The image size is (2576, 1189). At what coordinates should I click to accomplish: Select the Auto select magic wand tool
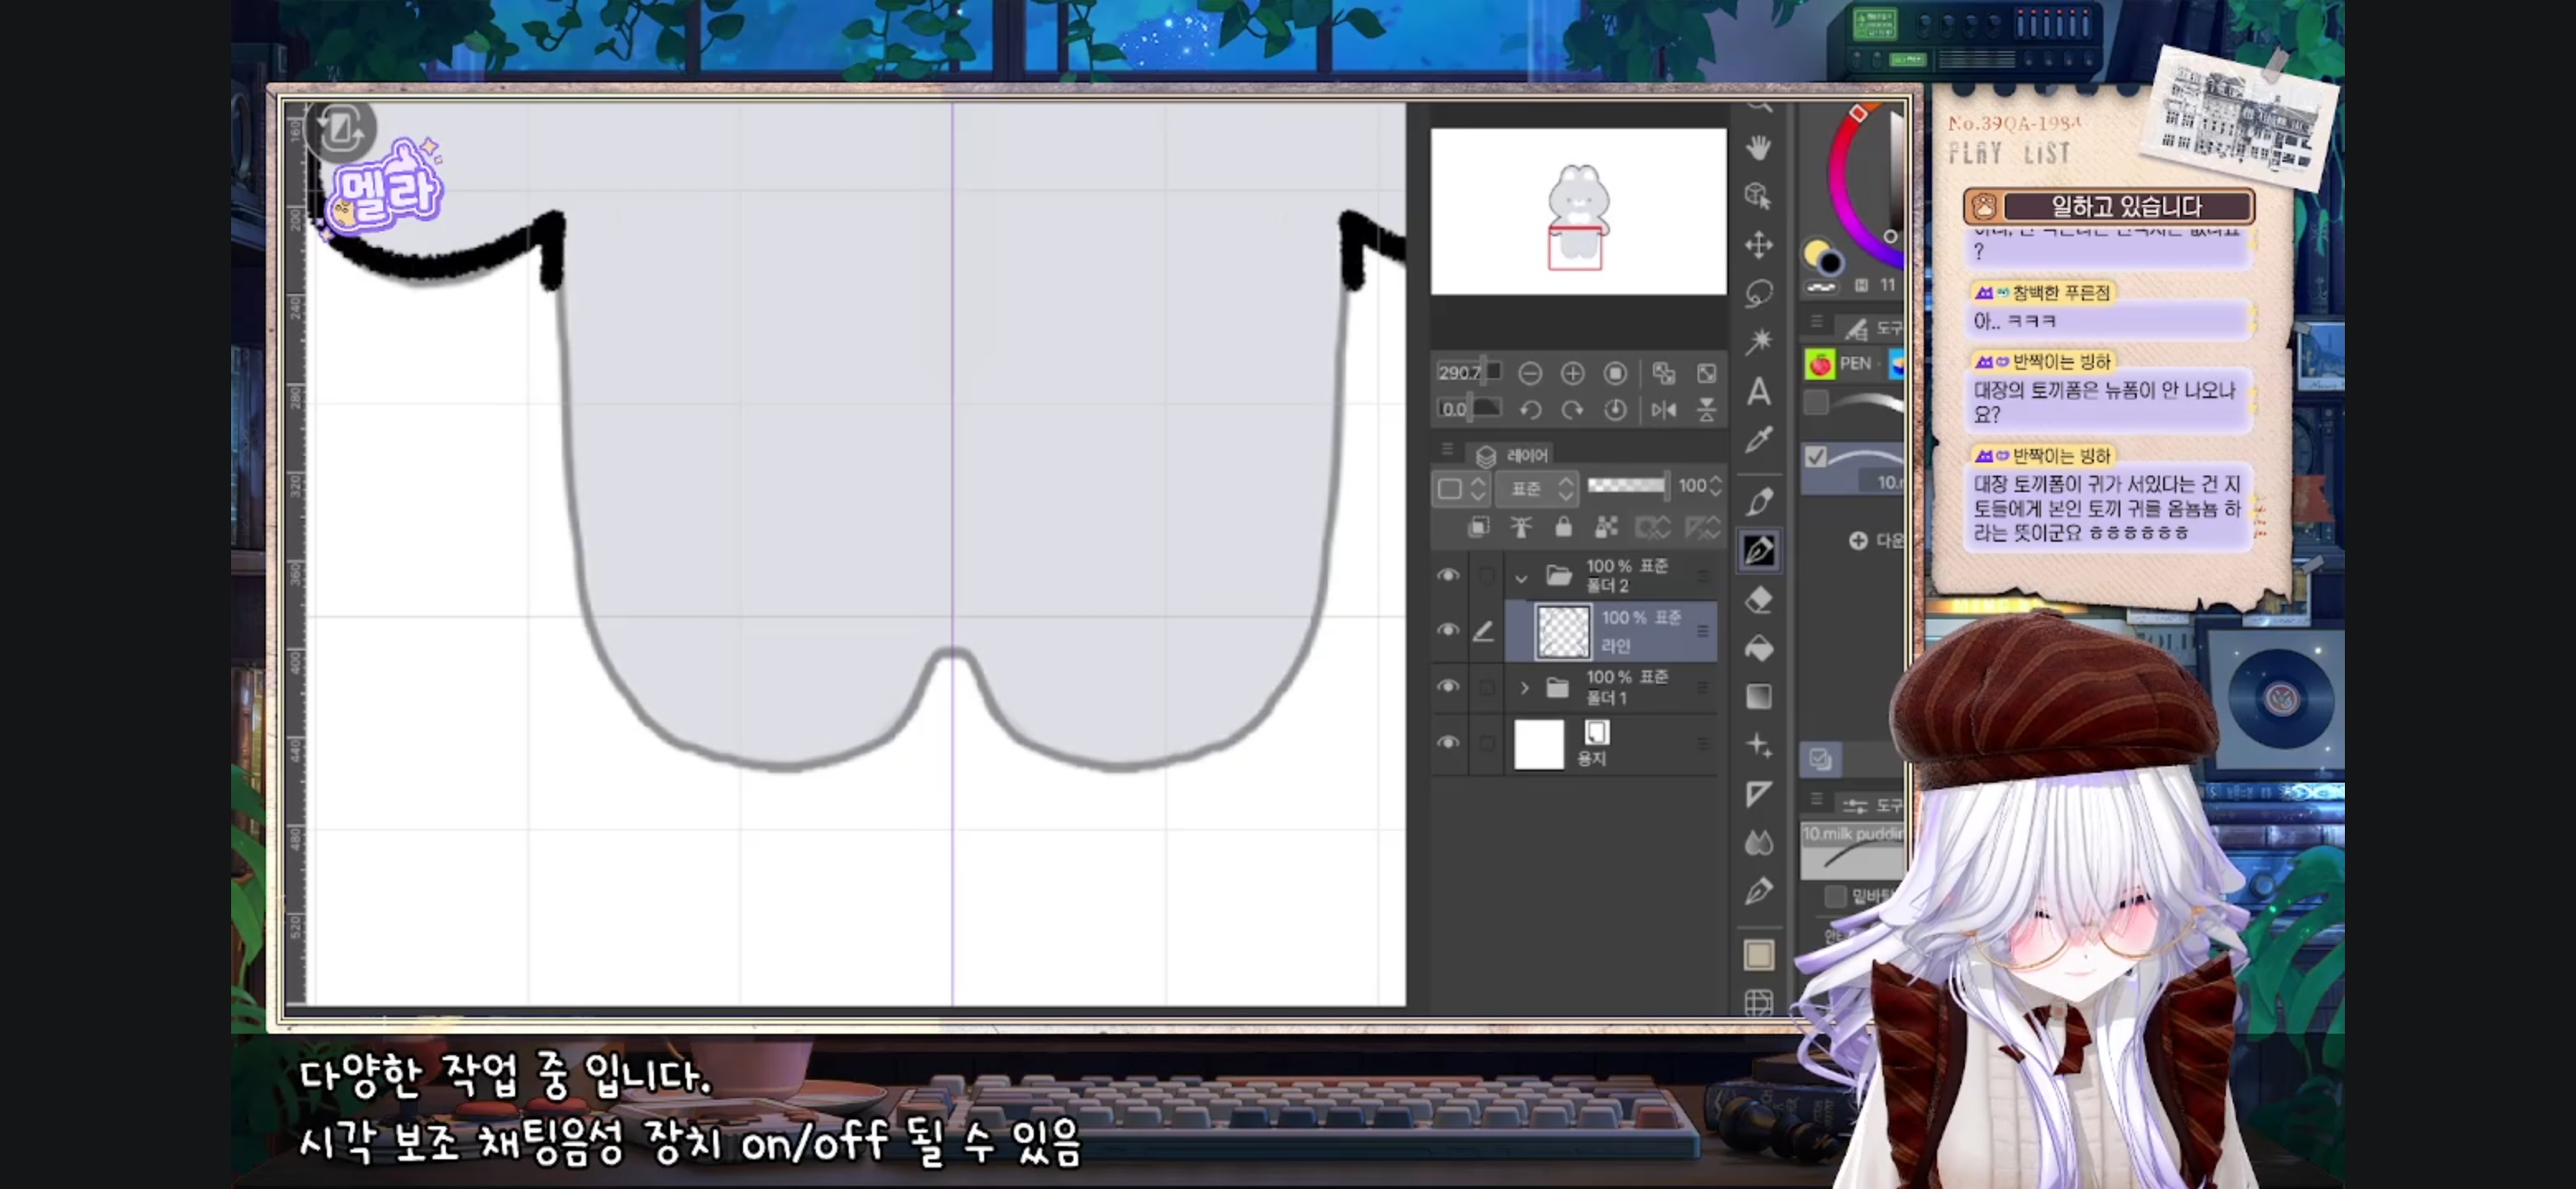[x=1759, y=342]
